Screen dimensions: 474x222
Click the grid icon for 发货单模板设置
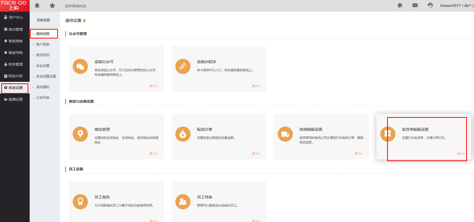point(388,134)
